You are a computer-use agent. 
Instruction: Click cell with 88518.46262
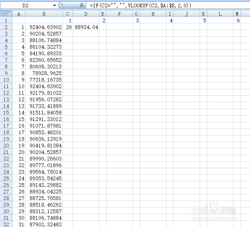tap(44, 205)
